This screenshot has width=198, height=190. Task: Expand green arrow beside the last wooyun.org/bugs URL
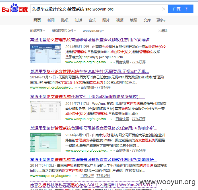click(76, 176)
